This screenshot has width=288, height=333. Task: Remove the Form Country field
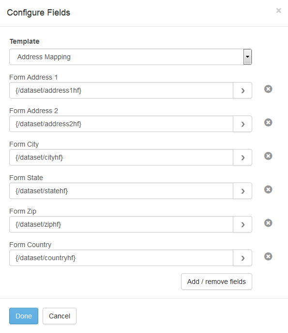tap(268, 256)
